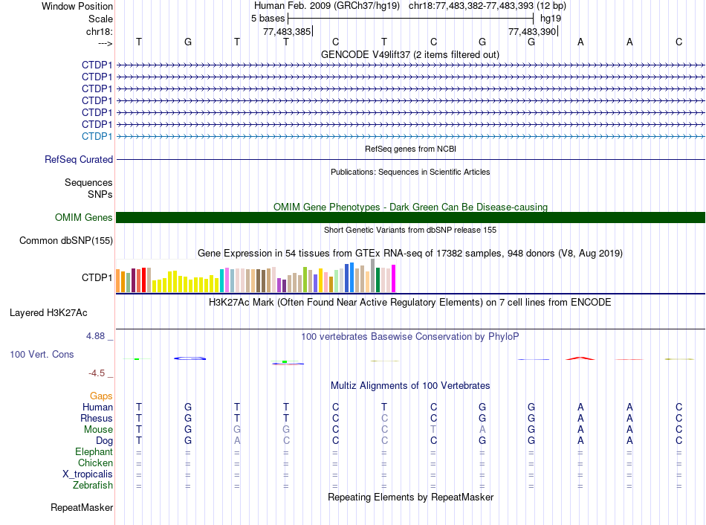706x525 pixels.
Task: Click the chr18:77,483,382-77,483,393 coordinate text
Action: point(470,6)
